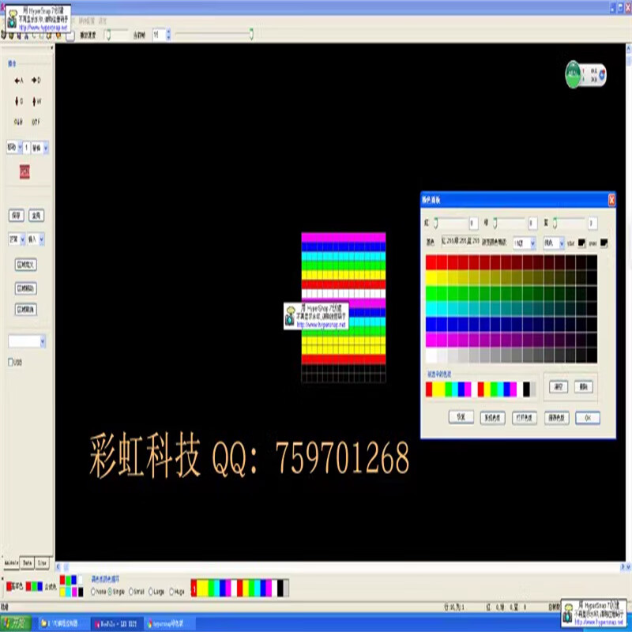The image size is (632, 632).
Task: Pick bright yellow swatch in the palette grid
Action: click(431, 278)
